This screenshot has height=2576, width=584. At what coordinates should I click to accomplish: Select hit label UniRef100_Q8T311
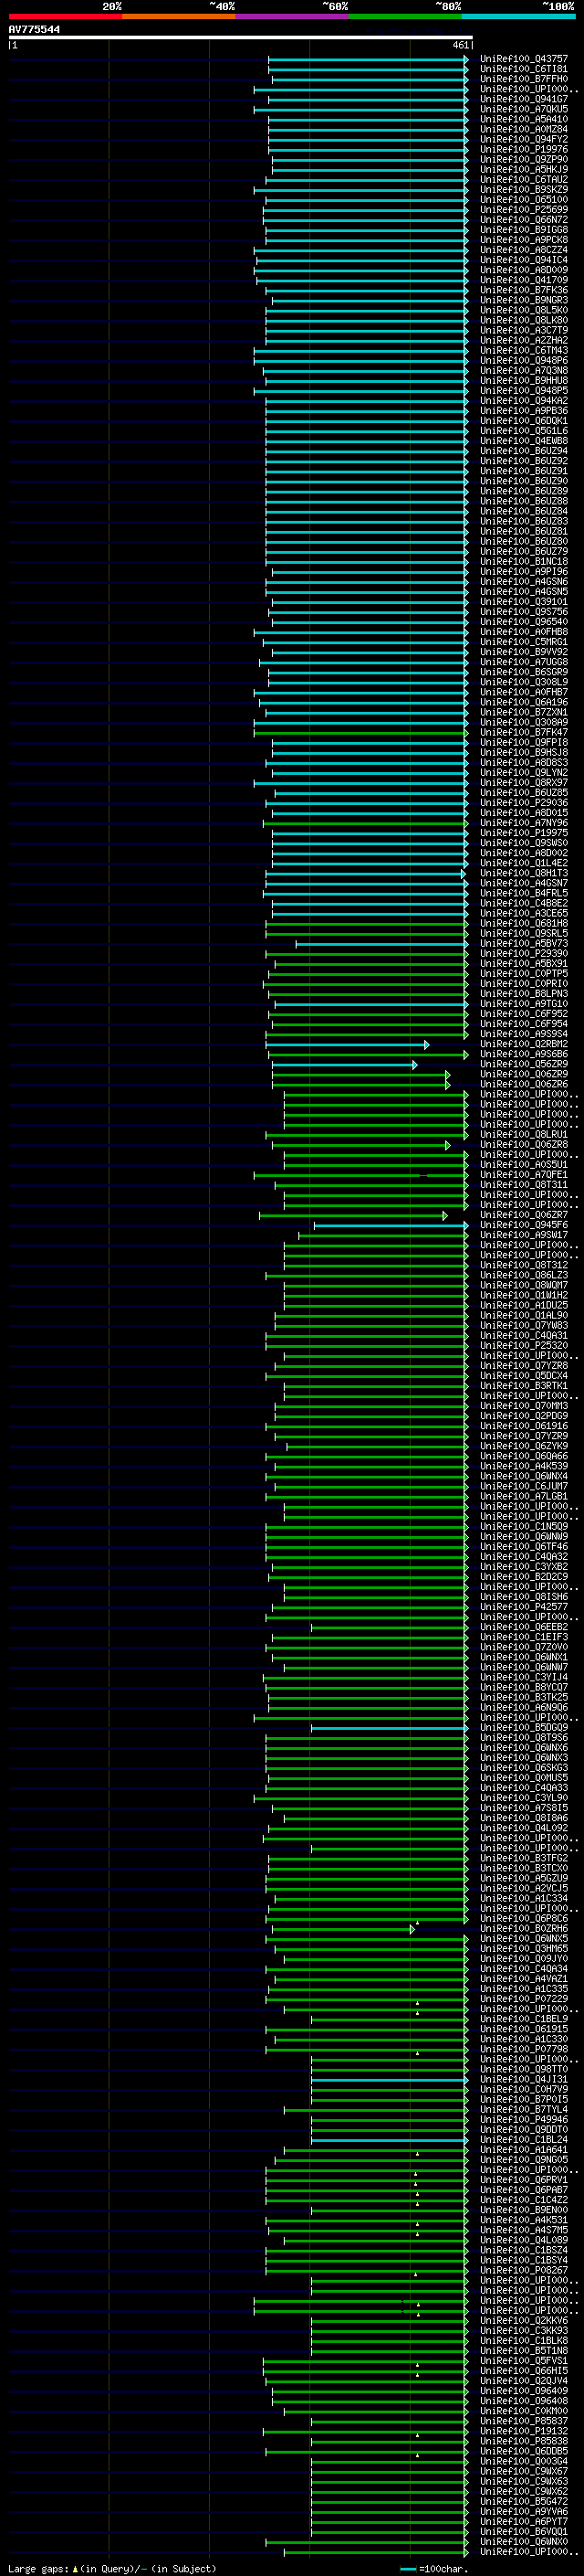pyautogui.click(x=523, y=1185)
